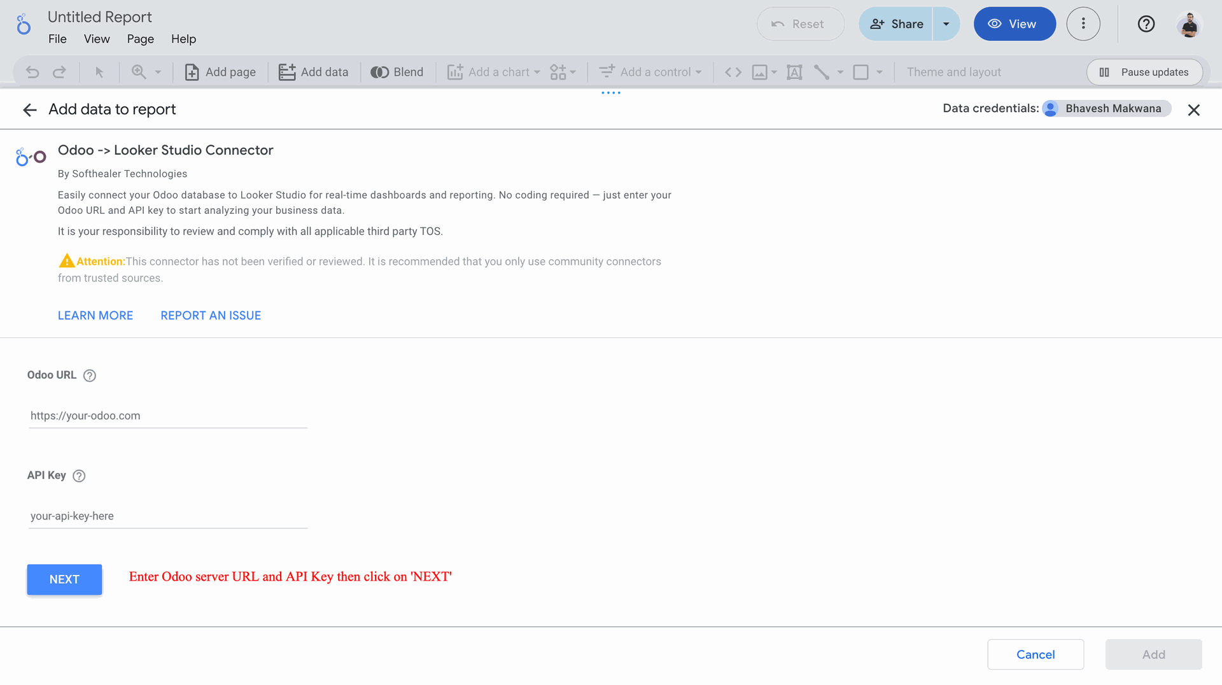Open the Add a chart dropdown

click(493, 72)
